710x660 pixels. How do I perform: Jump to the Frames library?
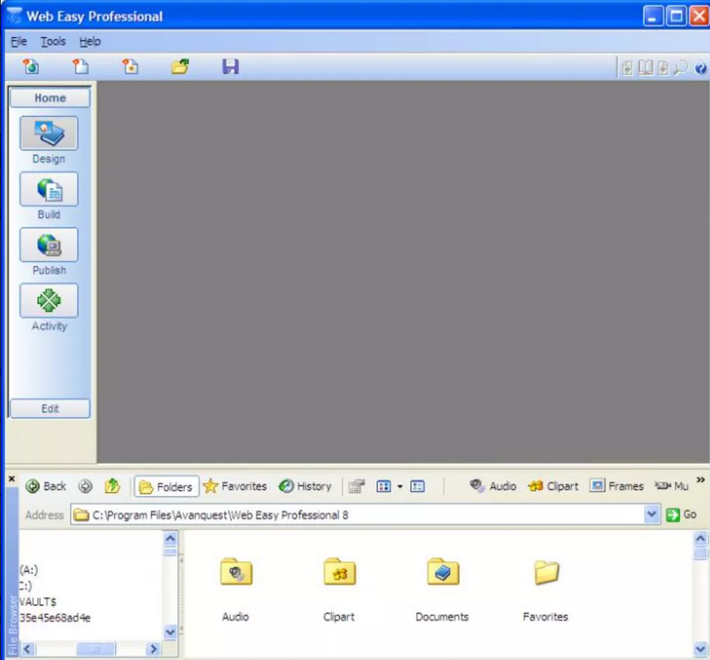617,486
